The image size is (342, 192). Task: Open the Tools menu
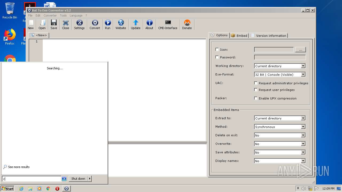pos(63,15)
